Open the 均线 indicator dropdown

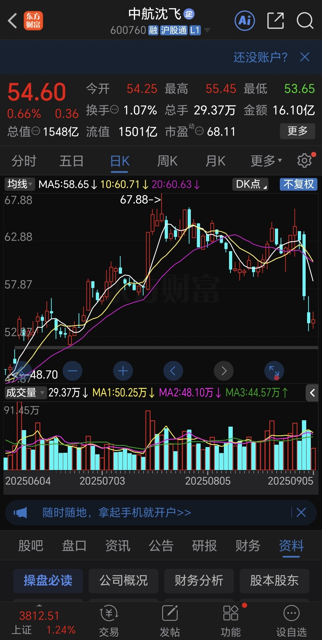coord(20,184)
